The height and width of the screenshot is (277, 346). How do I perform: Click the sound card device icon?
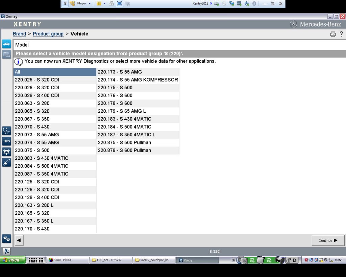[246, 3]
